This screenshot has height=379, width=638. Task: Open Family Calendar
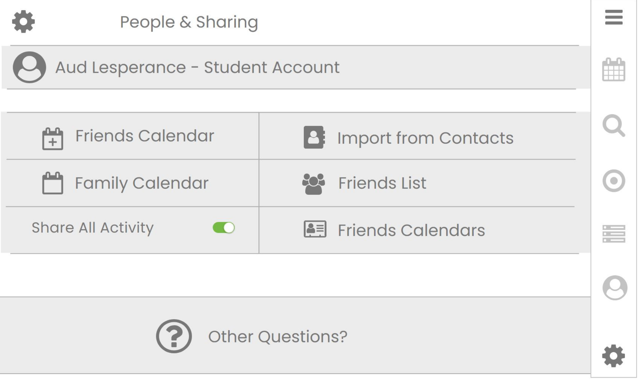pos(141,183)
